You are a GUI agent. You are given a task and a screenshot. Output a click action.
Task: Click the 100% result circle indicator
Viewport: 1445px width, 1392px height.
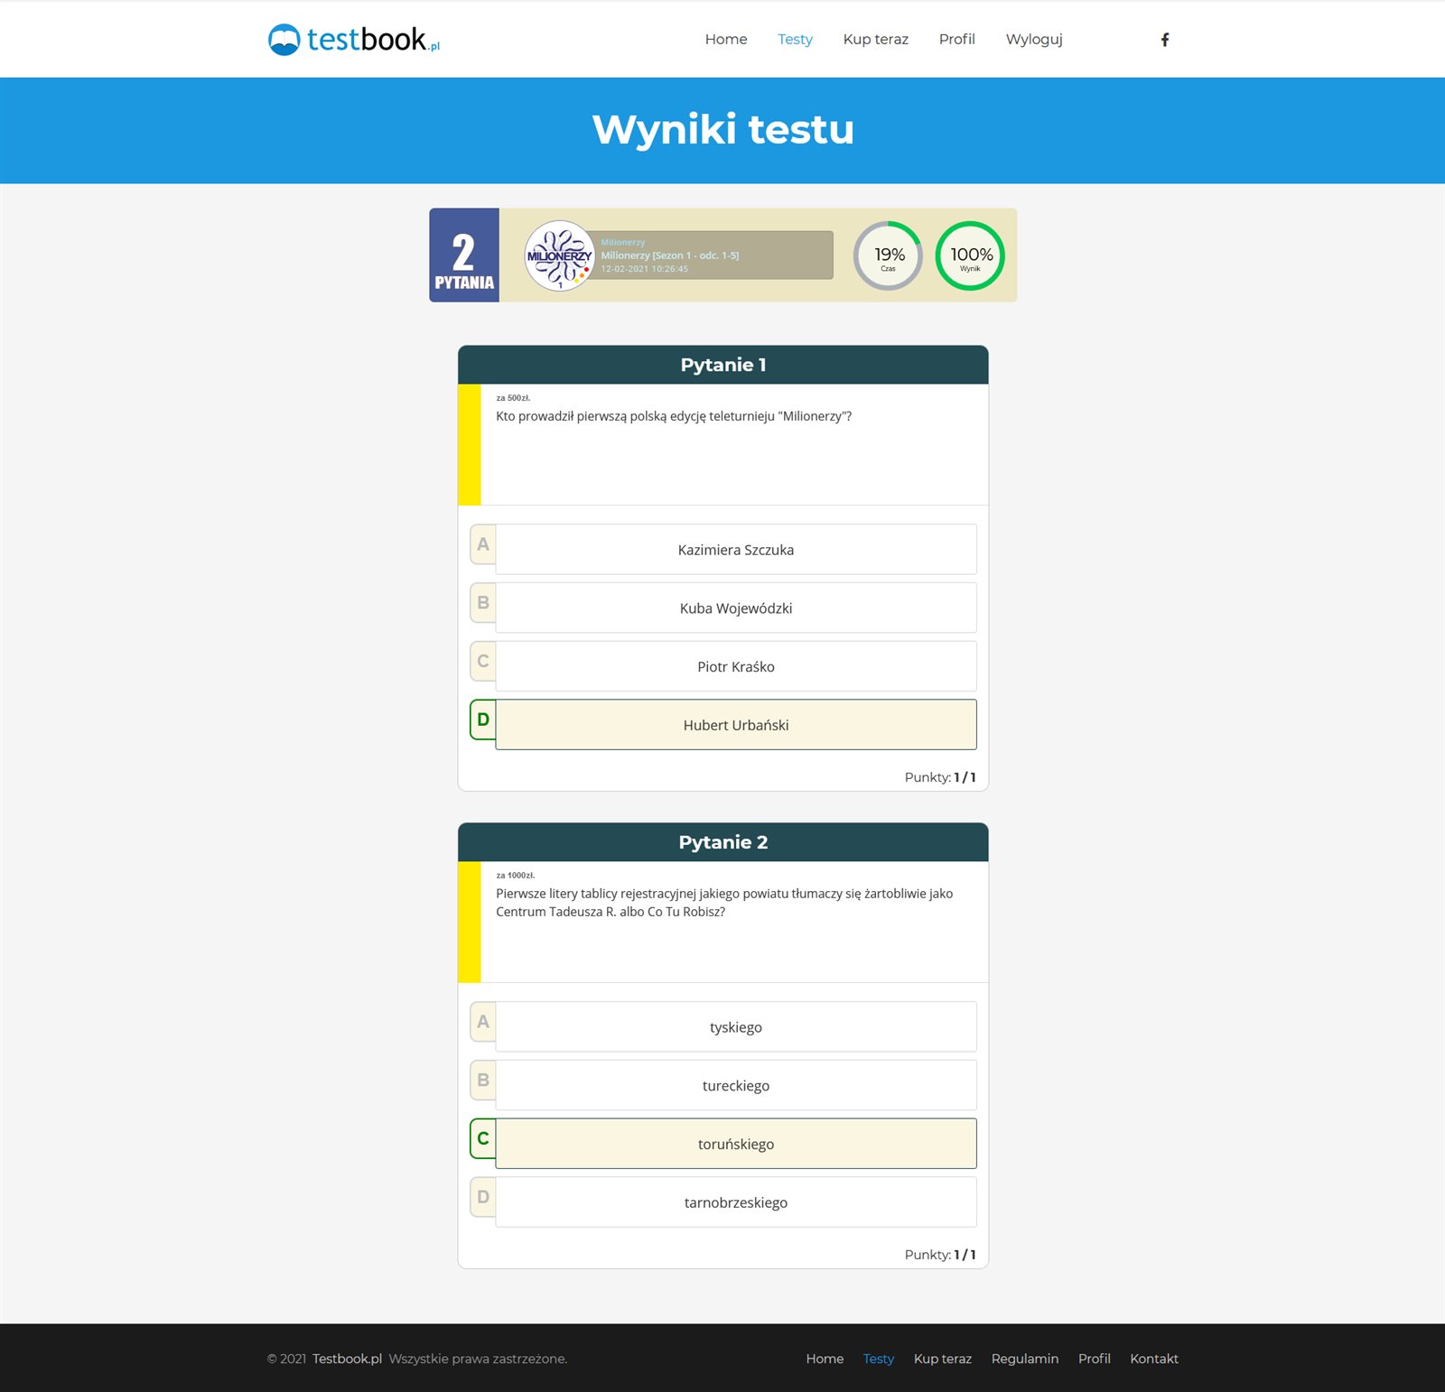pyautogui.click(x=970, y=255)
